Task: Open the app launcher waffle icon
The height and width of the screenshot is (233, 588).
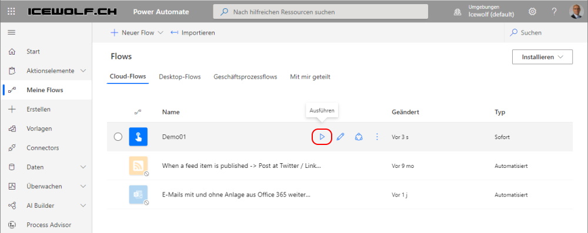Action: click(11, 12)
